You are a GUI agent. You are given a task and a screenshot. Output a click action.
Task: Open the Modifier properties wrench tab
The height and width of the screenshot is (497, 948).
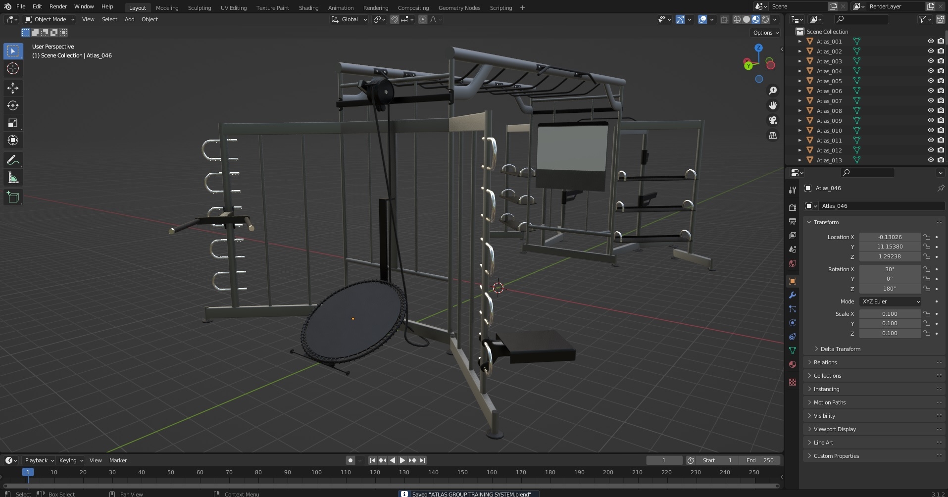coord(793,295)
